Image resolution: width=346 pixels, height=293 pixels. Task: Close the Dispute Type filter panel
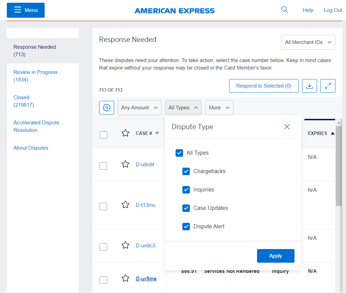click(287, 127)
